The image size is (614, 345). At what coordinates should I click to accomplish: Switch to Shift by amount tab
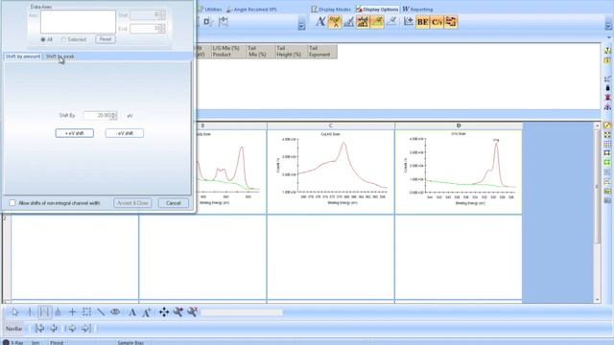(23, 57)
